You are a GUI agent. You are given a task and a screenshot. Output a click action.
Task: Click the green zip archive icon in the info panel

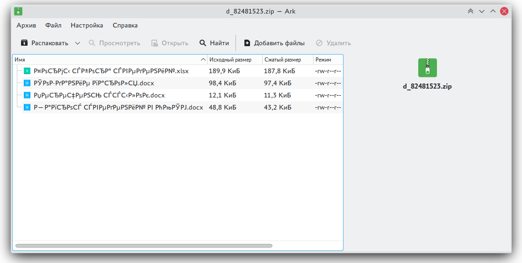[x=427, y=68]
